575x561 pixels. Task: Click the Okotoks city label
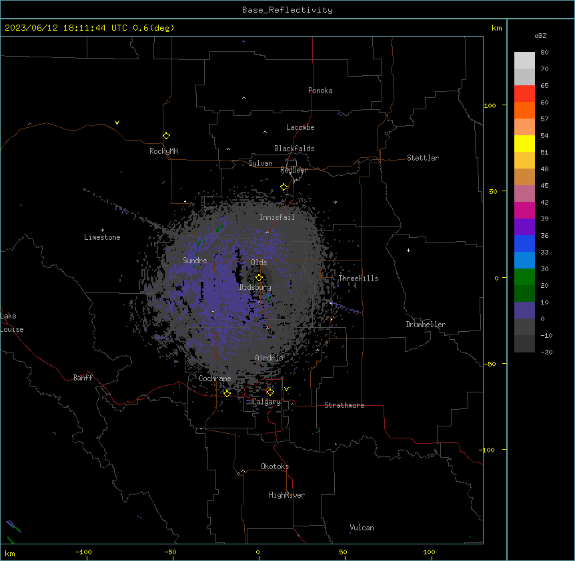click(x=275, y=466)
